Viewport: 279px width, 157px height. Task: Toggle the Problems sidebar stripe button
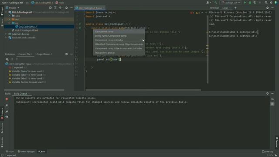click(2, 113)
